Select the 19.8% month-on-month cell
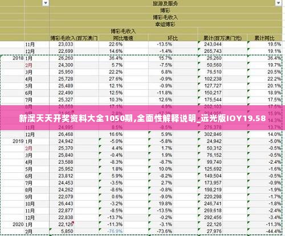The width and height of the screenshot is (285, 236). tap(165, 204)
